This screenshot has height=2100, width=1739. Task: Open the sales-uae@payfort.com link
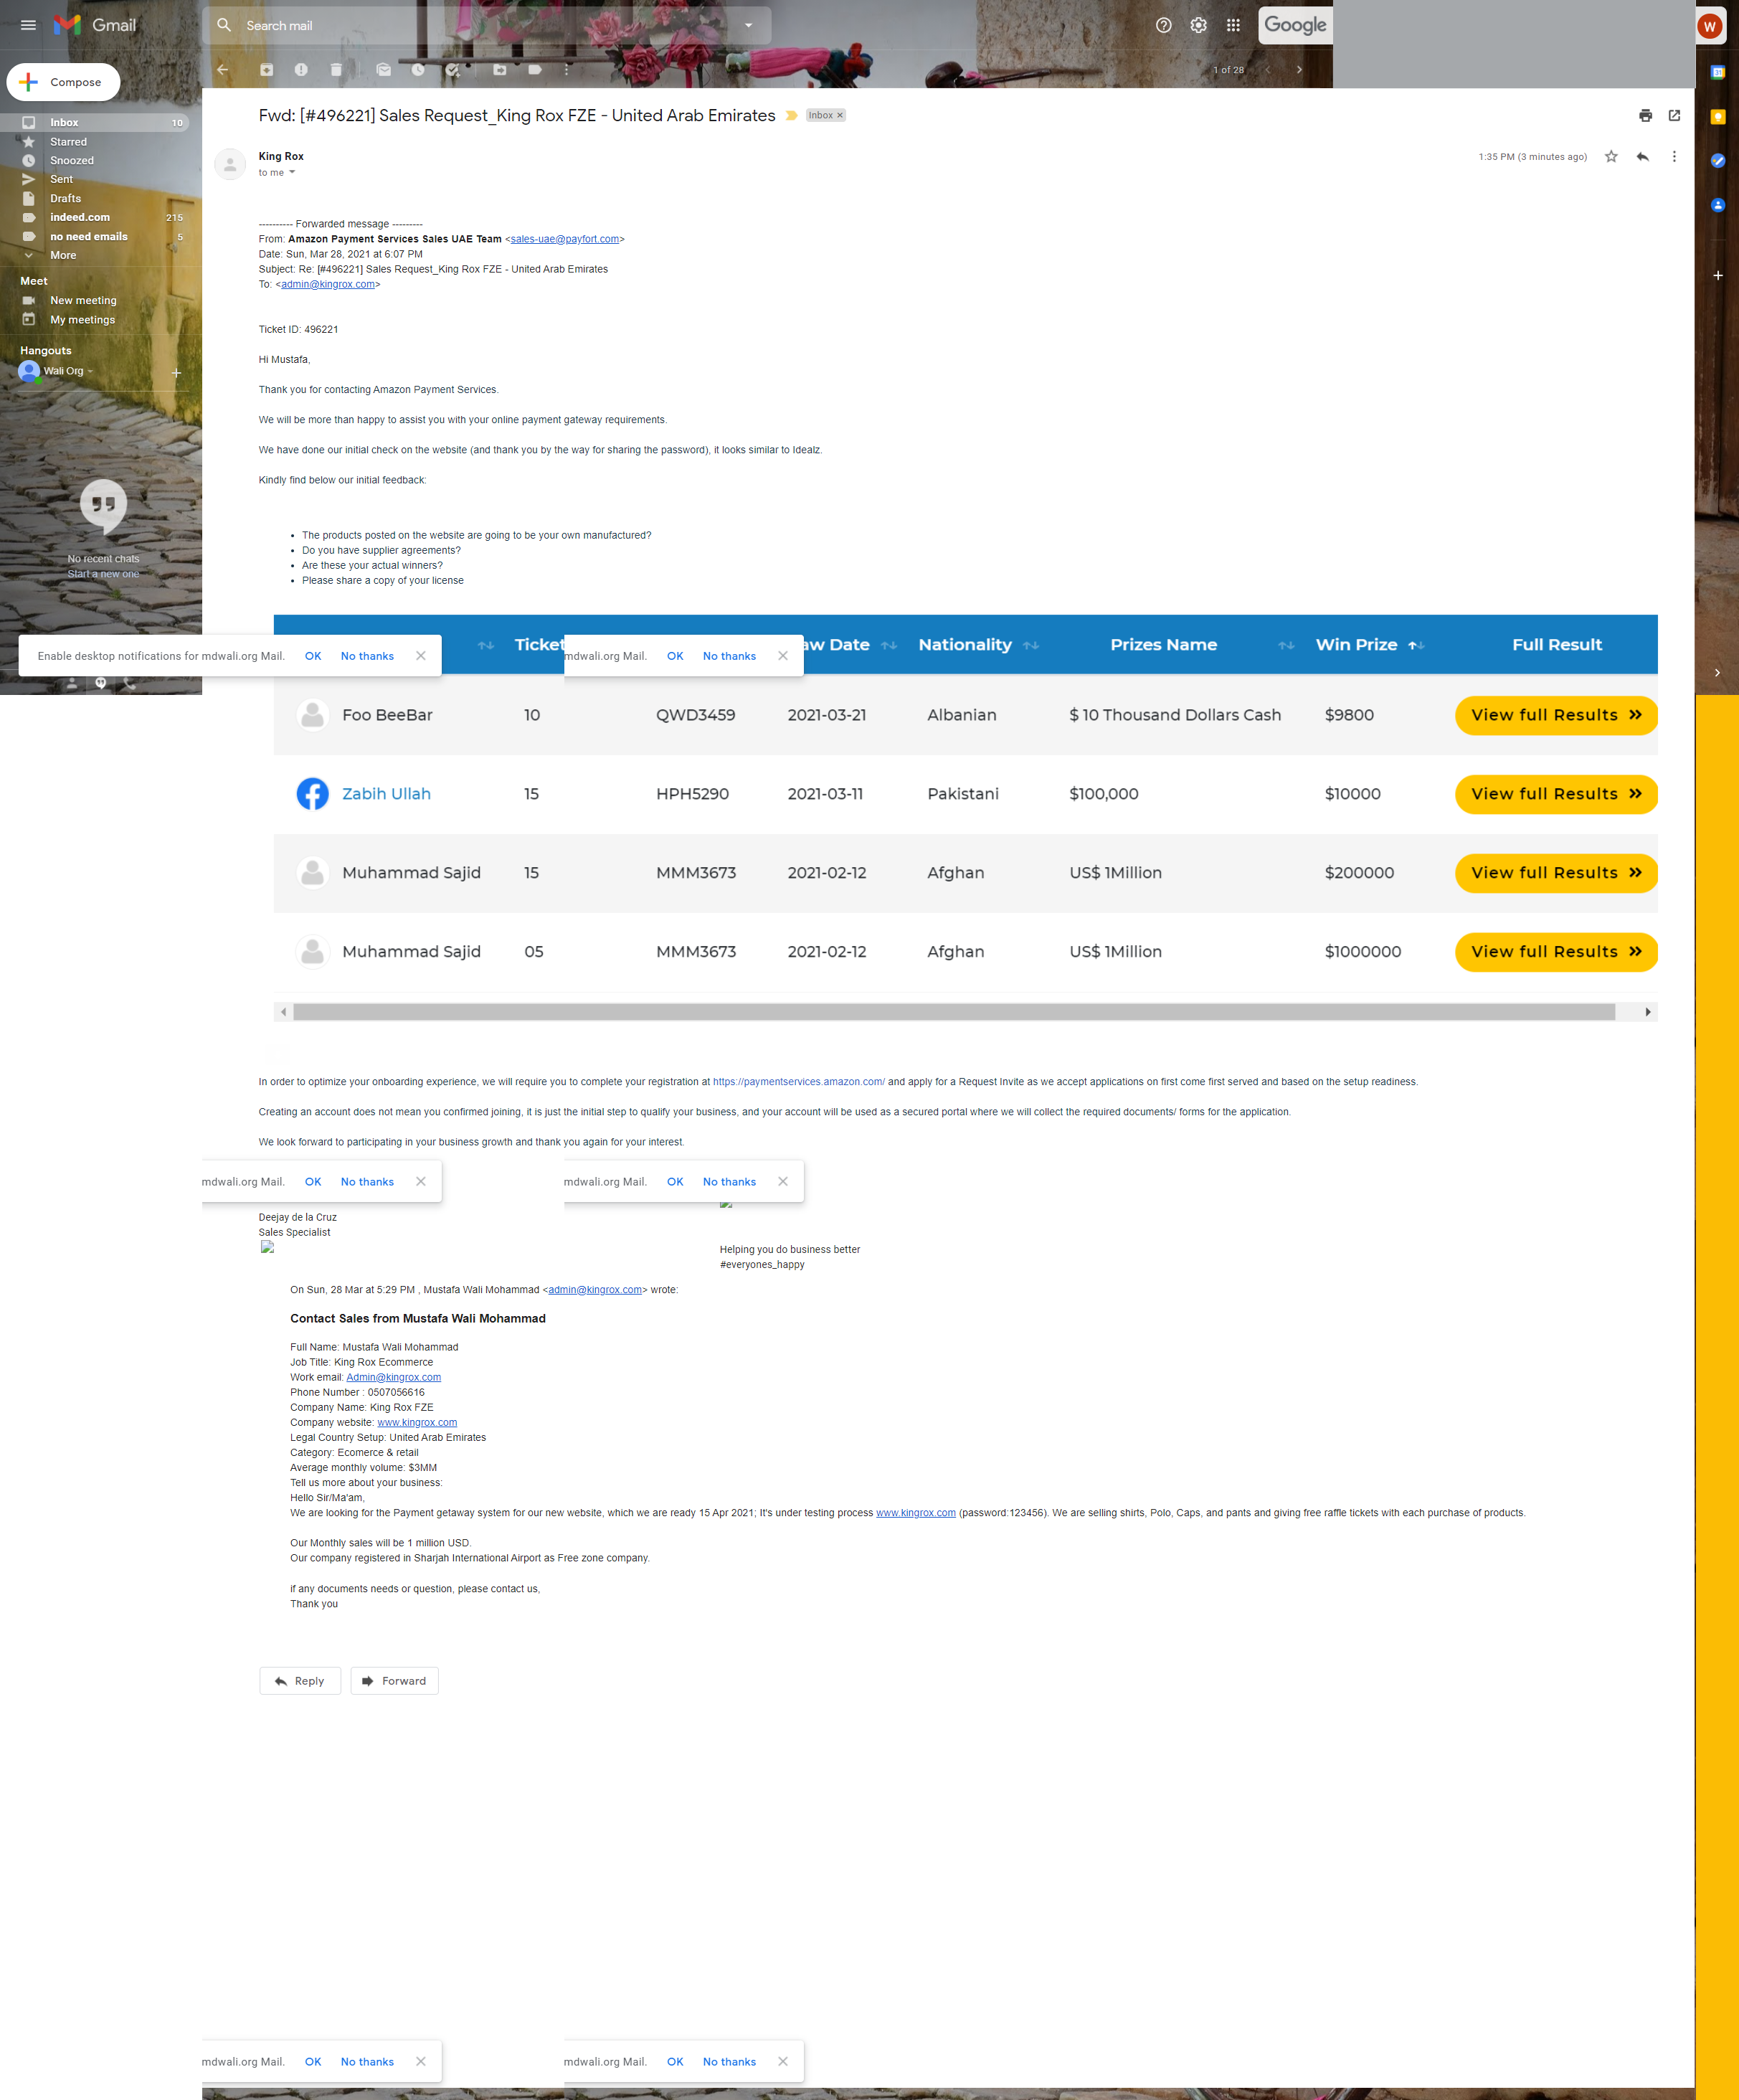565,239
